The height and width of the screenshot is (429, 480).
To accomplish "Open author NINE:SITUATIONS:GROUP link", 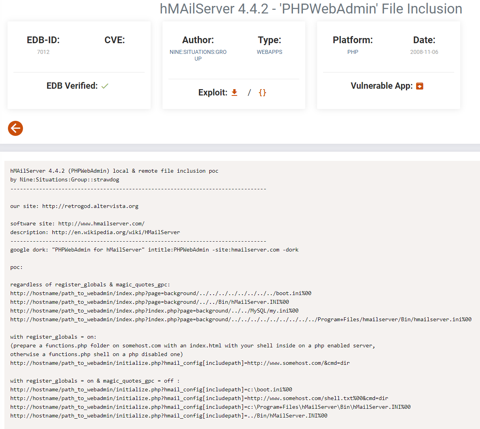I will coord(198,55).
